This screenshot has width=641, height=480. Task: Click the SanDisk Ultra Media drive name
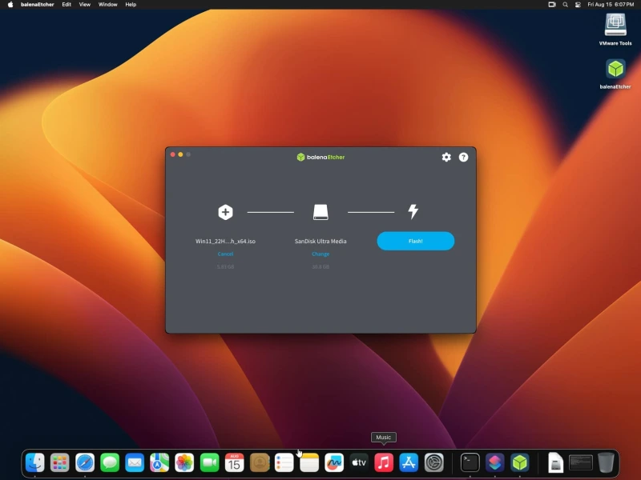pos(320,242)
